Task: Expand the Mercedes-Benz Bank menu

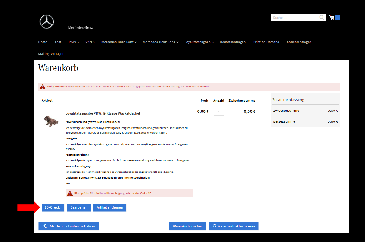Action: (x=161, y=42)
